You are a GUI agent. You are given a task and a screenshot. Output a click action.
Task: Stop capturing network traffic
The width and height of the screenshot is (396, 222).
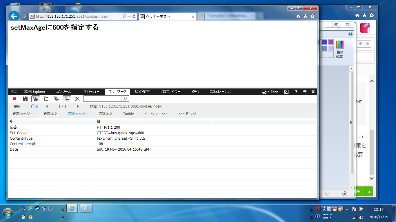(15, 99)
